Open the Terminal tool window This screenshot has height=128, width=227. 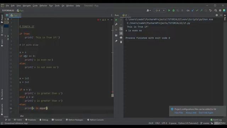[57, 120]
